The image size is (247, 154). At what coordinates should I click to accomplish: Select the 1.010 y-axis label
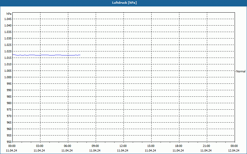pyautogui.click(x=8, y=64)
